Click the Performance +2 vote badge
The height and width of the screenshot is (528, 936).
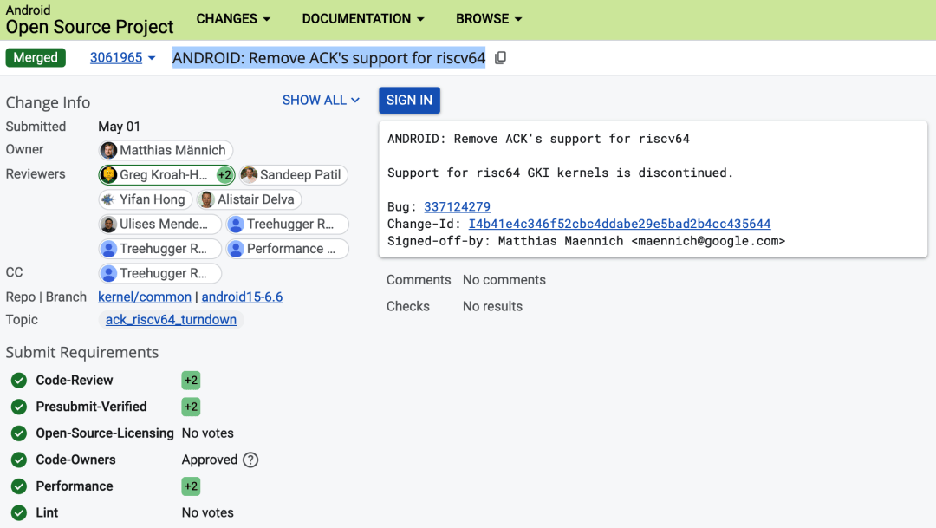tap(191, 486)
